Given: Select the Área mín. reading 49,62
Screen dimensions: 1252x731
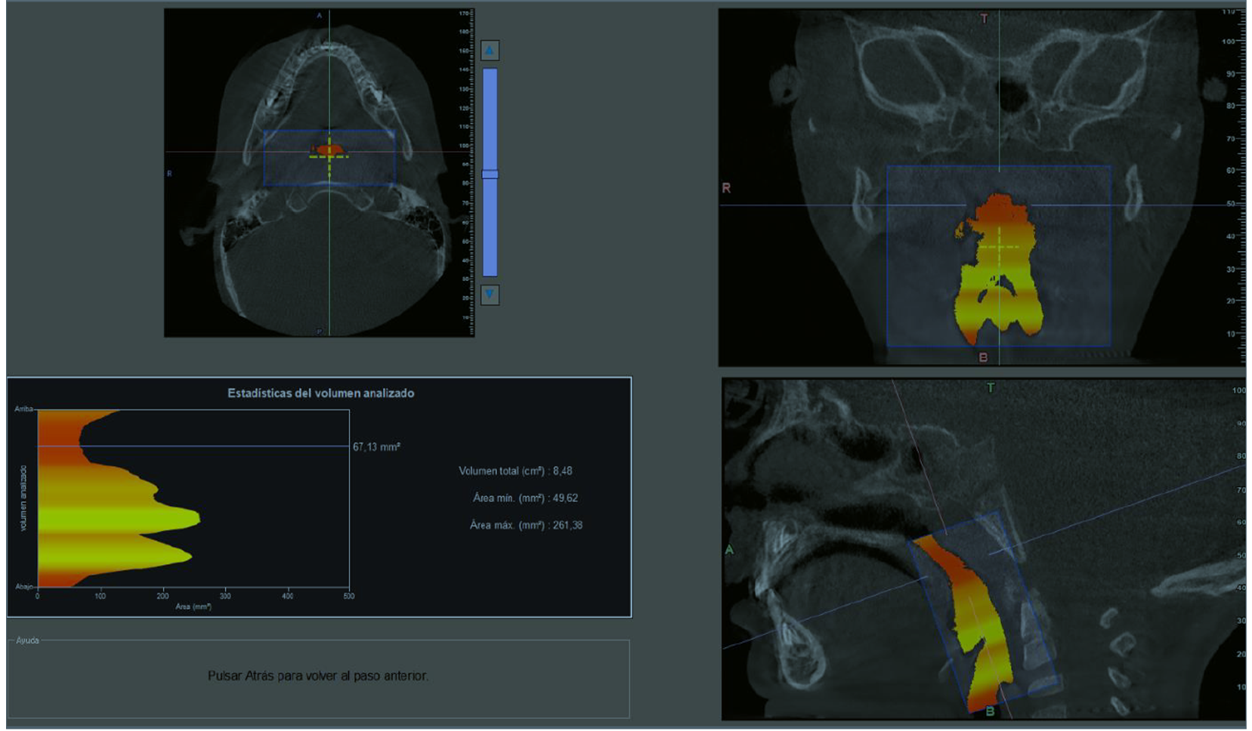Looking at the screenshot, I should click(564, 498).
